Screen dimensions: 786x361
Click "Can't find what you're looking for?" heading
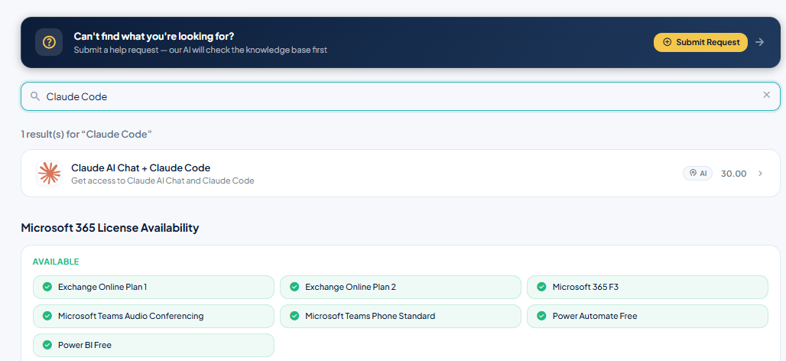[154, 36]
